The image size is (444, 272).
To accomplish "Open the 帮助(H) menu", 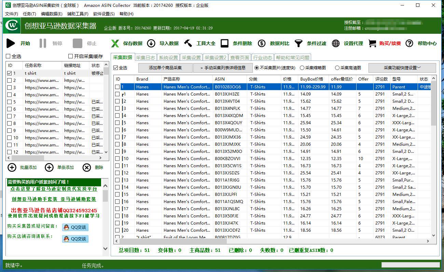I will point(126,14).
